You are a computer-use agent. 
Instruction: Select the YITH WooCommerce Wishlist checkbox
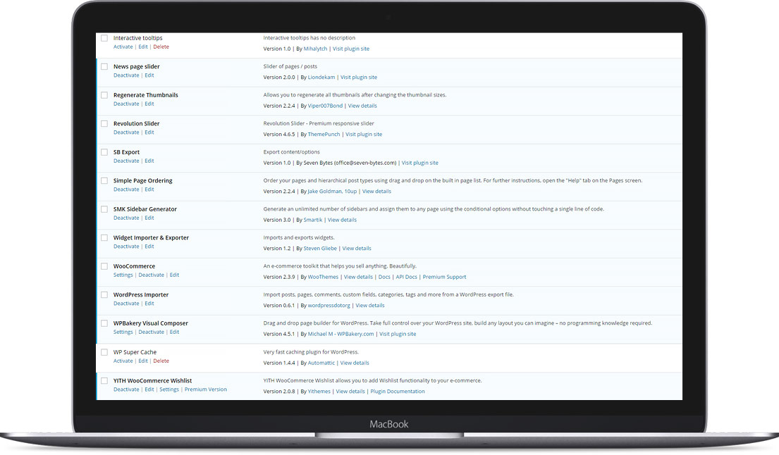pos(104,381)
